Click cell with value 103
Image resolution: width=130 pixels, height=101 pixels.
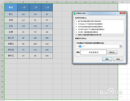(x=23, y=26)
